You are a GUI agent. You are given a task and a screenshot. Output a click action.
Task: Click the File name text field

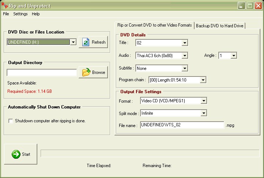pyautogui.click(x=182, y=125)
